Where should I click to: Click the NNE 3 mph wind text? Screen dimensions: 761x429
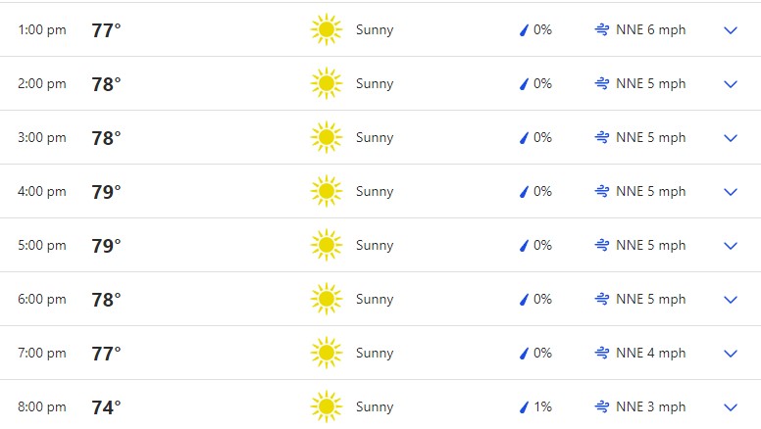click(x=651, y=406)
